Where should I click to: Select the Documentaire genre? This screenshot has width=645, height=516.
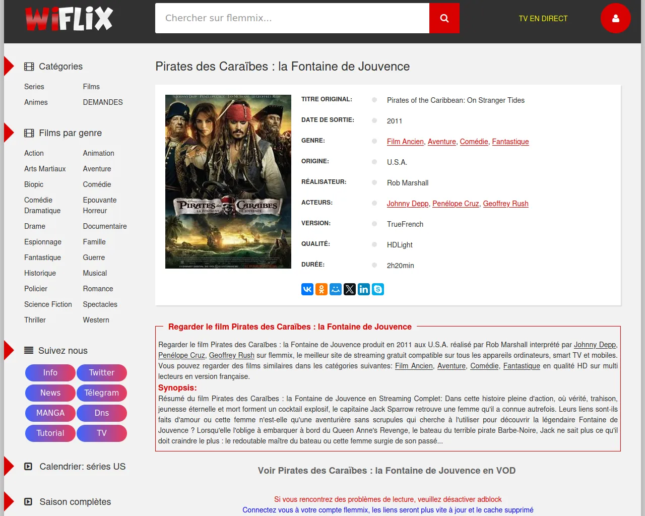tap(105, 226)
